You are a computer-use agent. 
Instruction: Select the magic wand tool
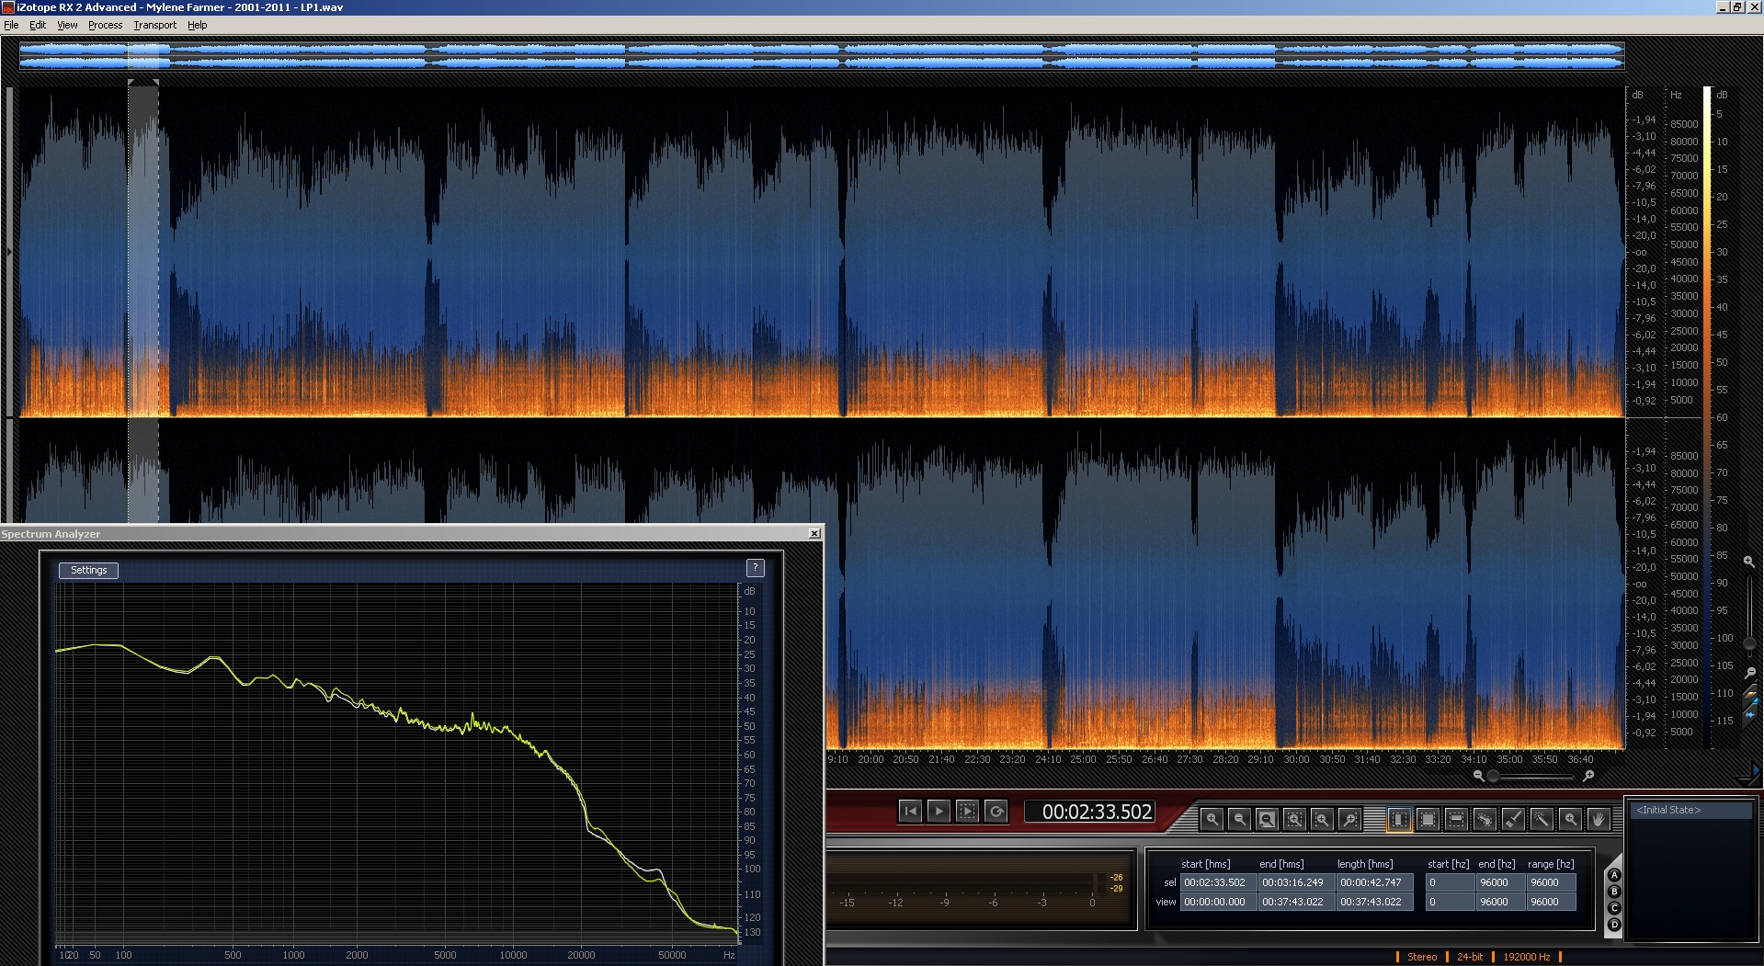(x=1542, y=819)
